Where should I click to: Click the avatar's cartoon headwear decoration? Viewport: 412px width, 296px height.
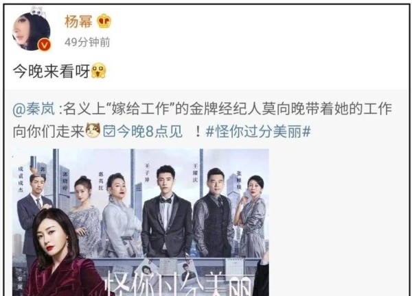[x=37, y=12]
